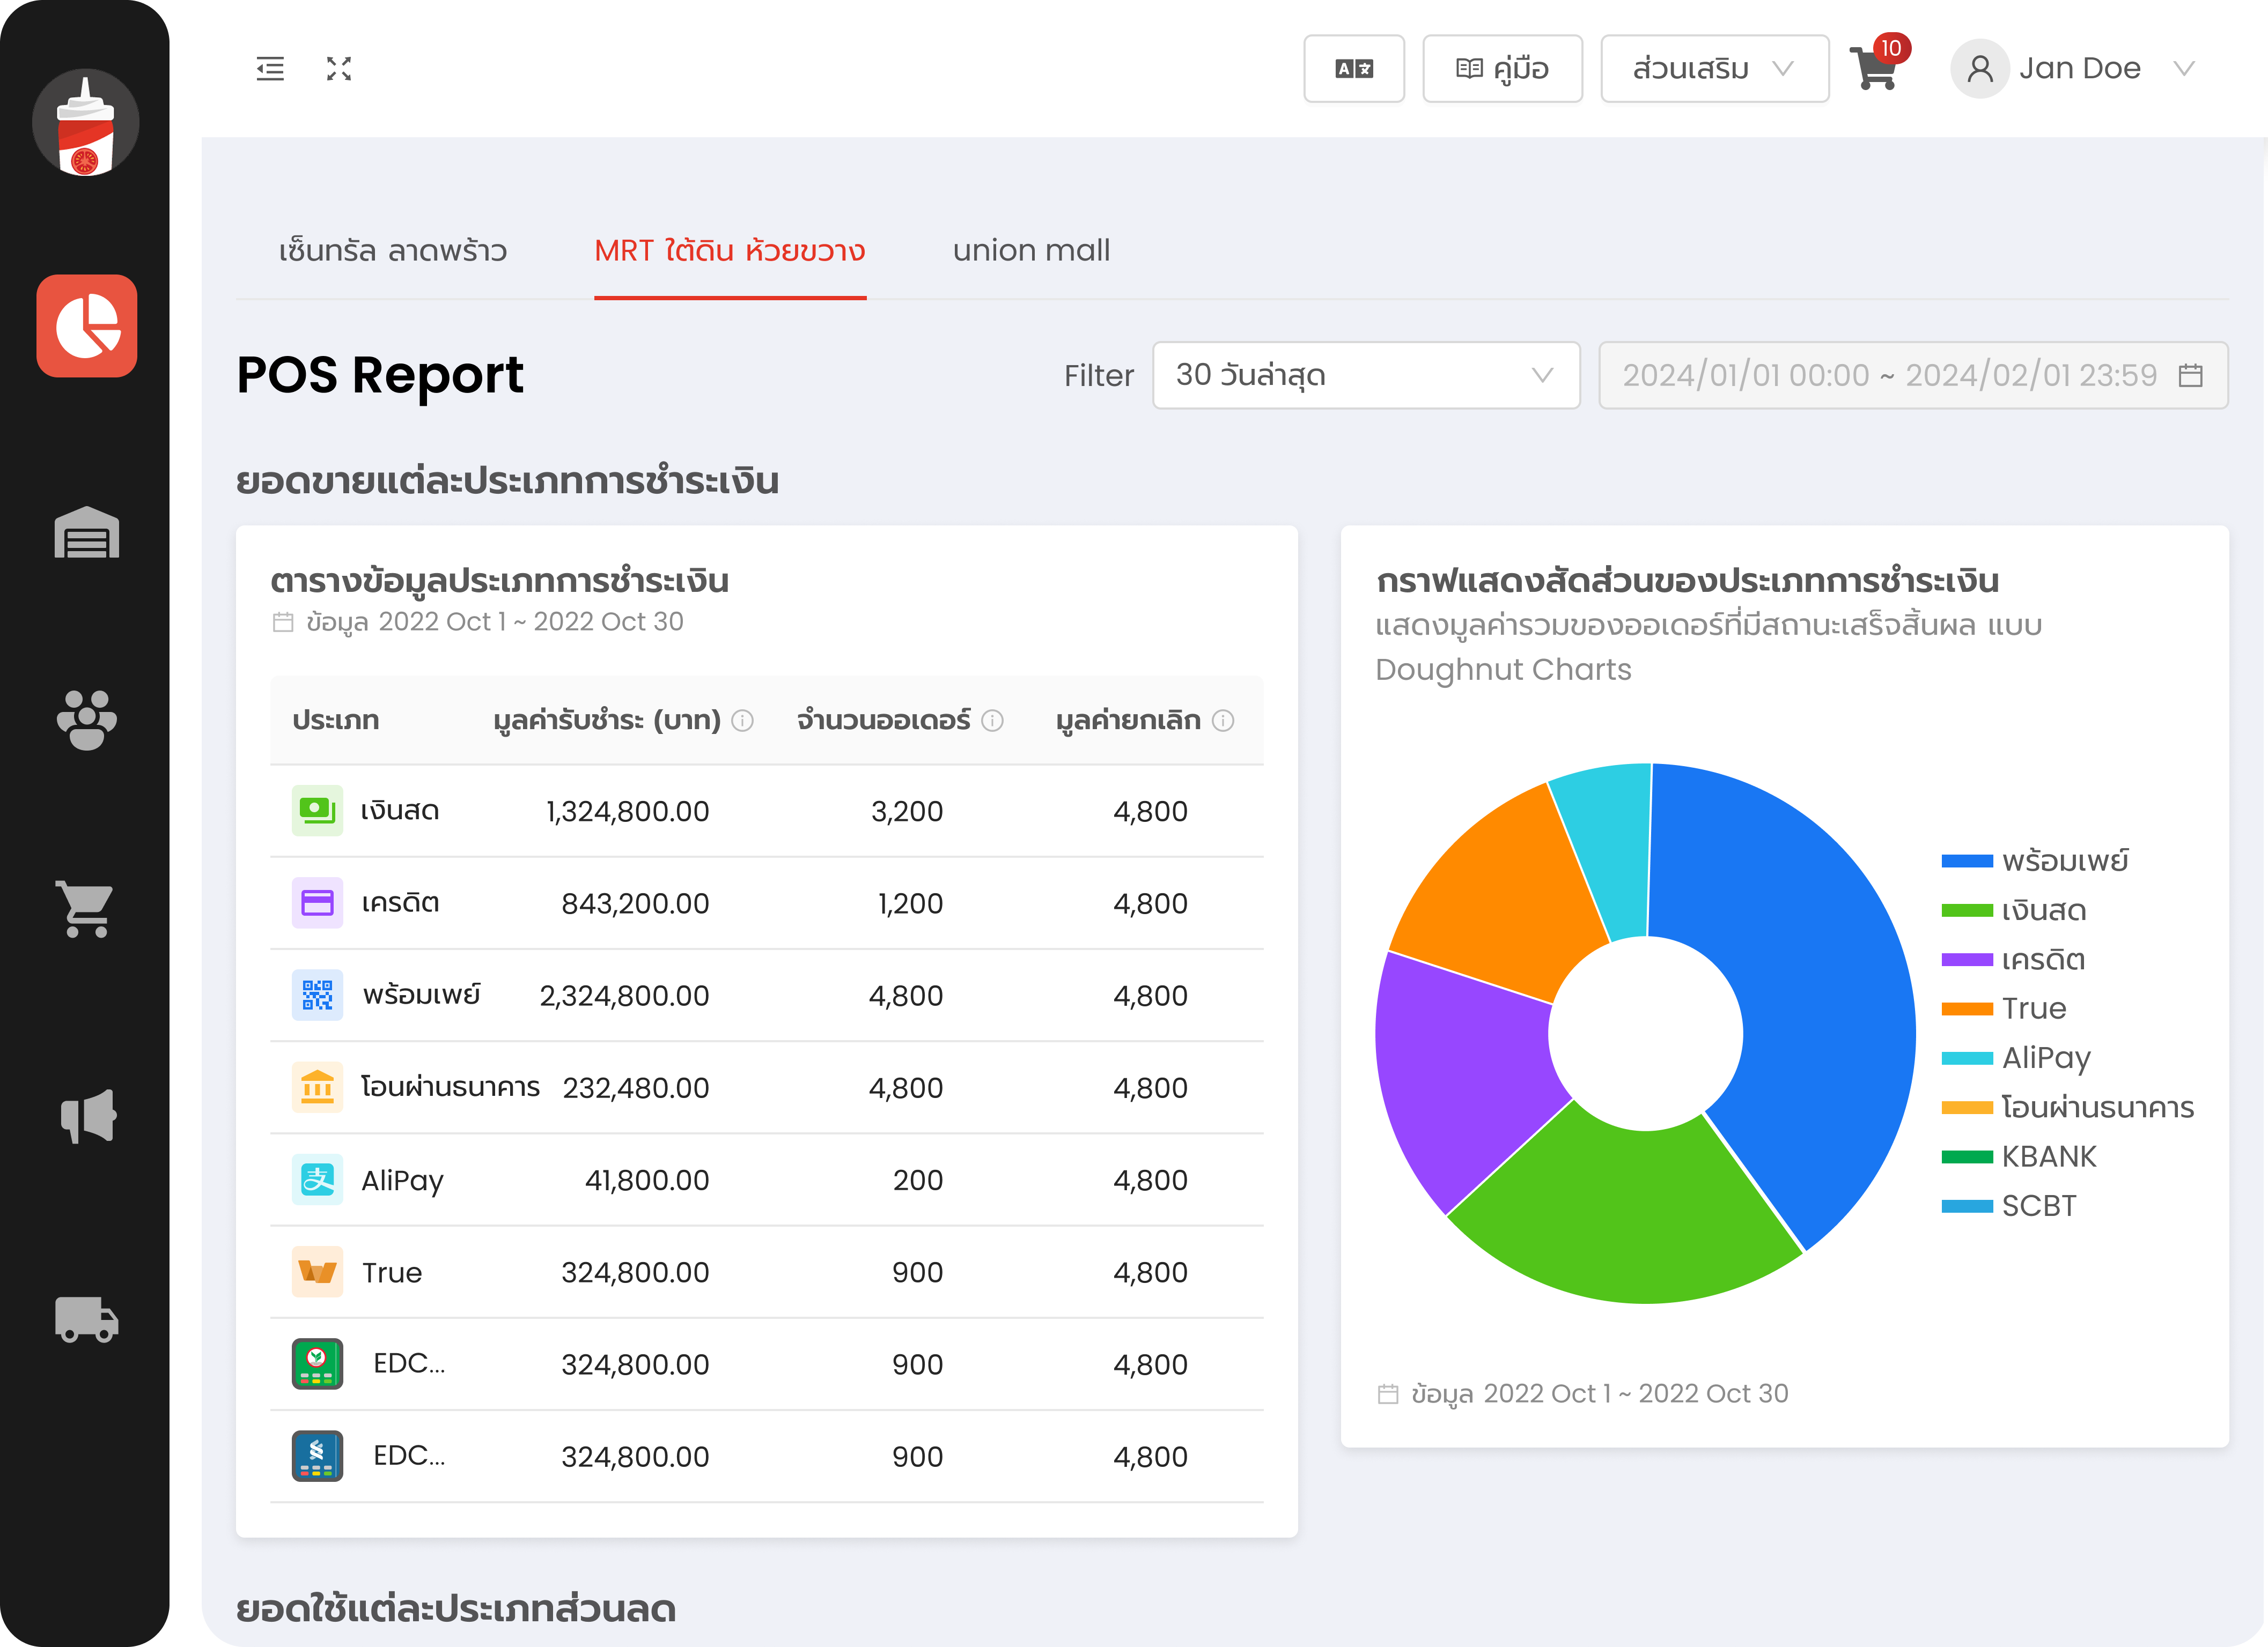Collapse the sidebar menu icon

[270, 69]
